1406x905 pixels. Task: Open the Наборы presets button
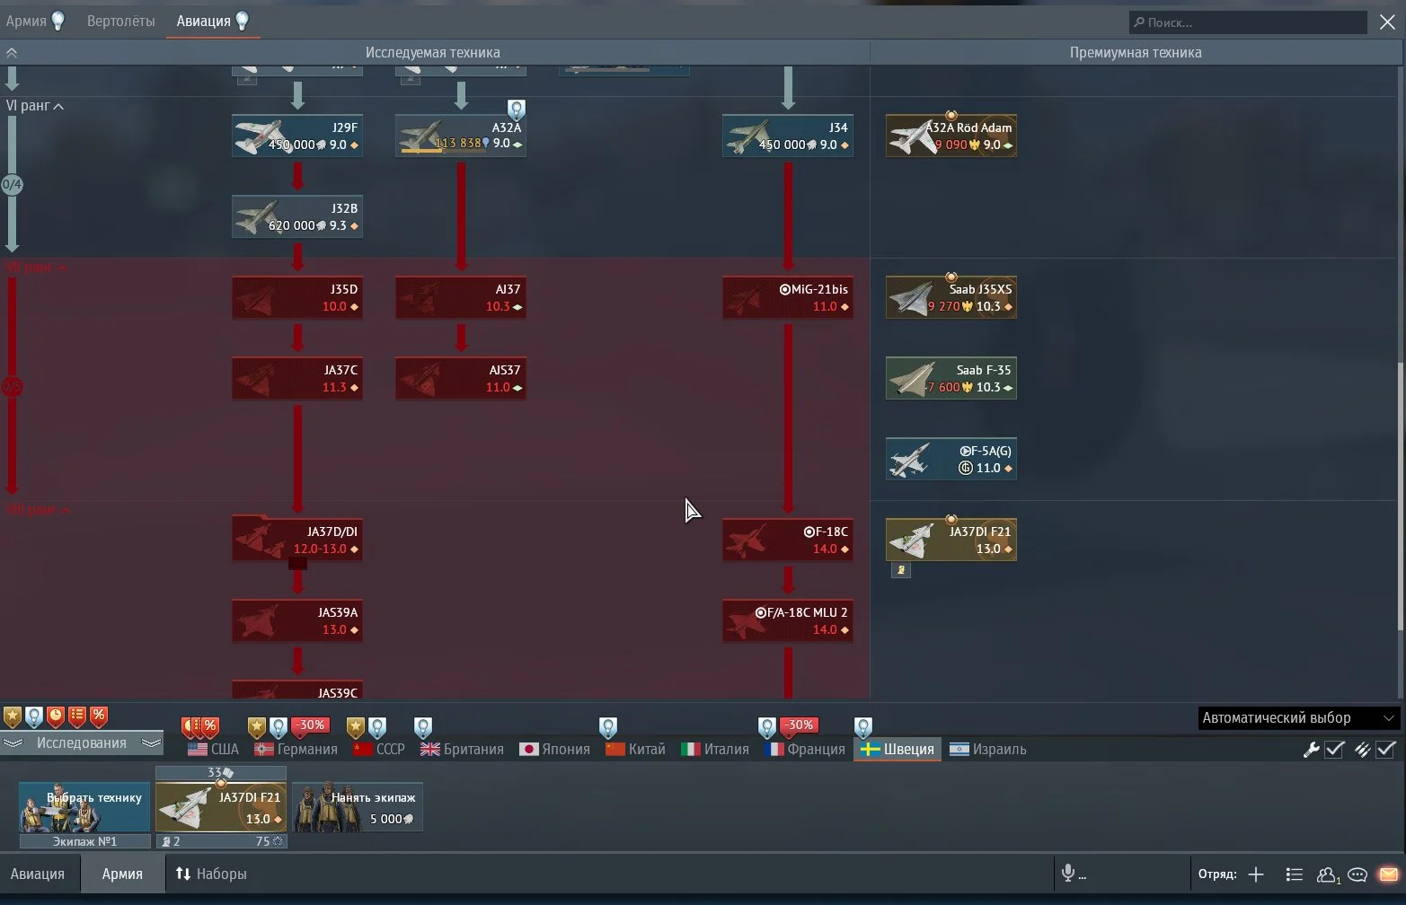coord(211,874)
